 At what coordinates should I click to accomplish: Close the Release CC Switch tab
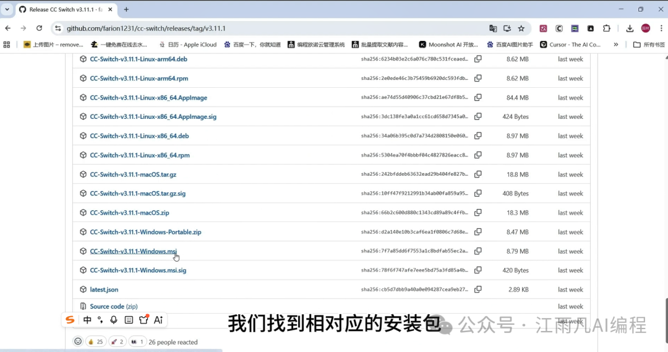point(110,9)
